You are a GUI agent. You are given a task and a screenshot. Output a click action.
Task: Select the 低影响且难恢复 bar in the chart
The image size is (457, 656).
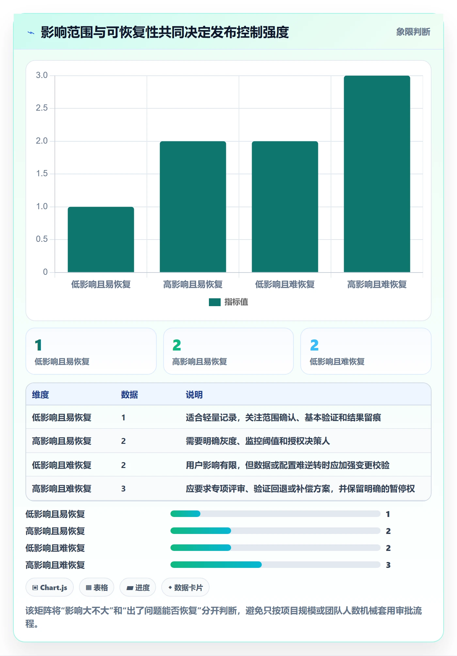tap(285, 207)
